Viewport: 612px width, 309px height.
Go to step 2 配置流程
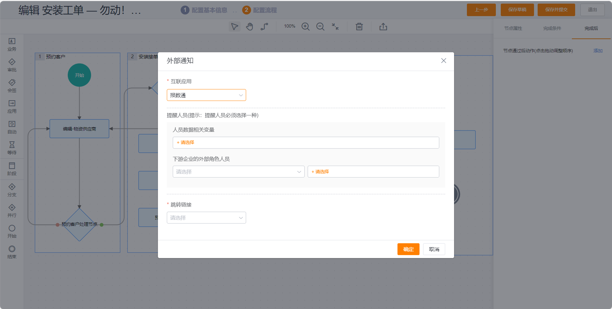pyautogui.click(x=260, y=10)
